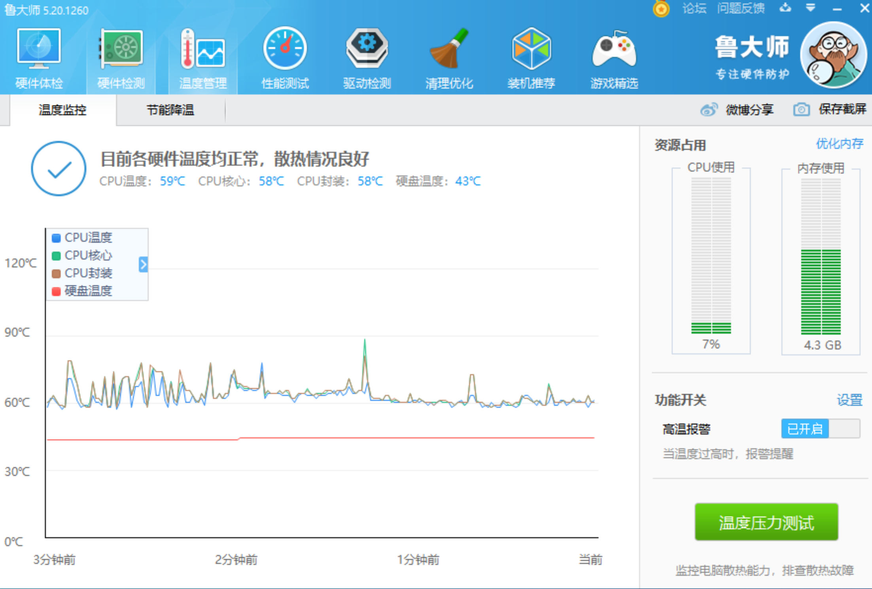
Task: Open 装机推荐 cube icon
Action: [x=532, y=48]
